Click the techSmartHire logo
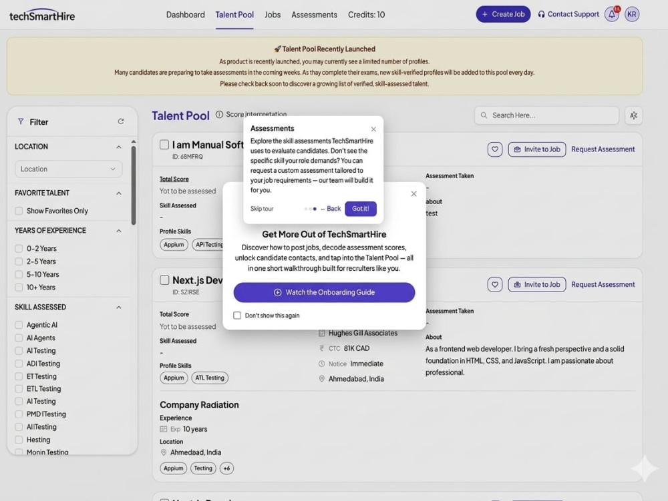The width and height of the screenshot is (668, 501). coord(41,15)
